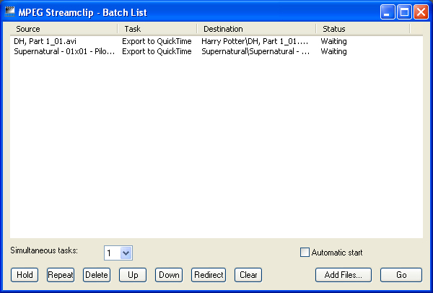
Task: Maximize the Batch List window
Action: click(x=404, y=12)
